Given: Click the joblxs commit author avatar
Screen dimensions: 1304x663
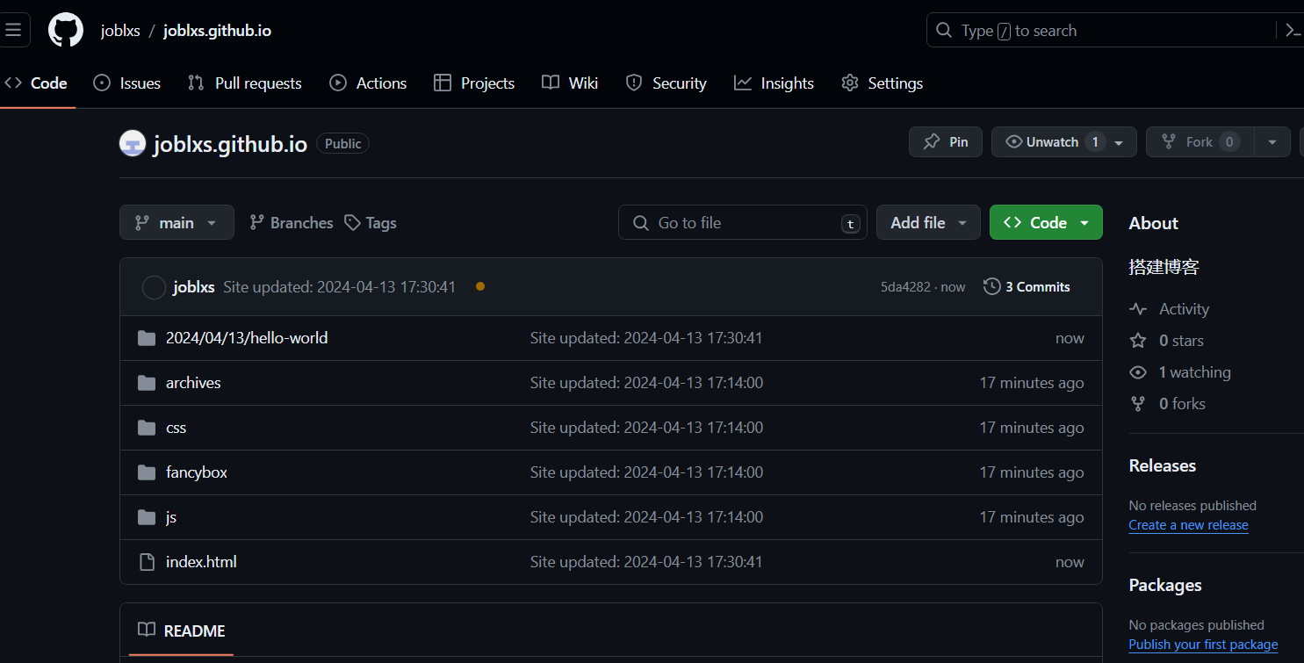Looking at the screenshot, I should pyautogui.click(x=154, y=287).
